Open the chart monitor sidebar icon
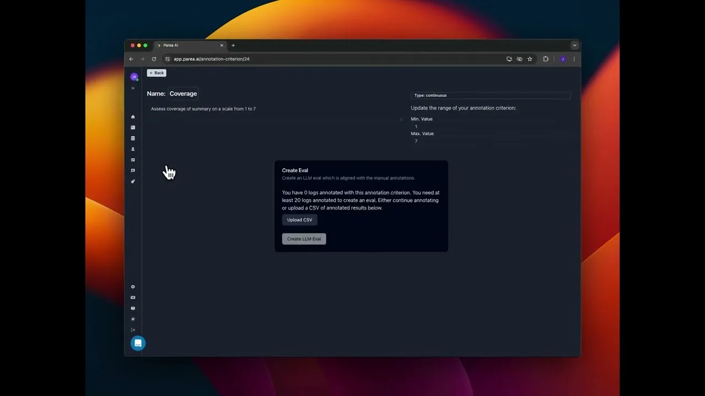Screen dimensions: 705x396 pyautogui.click(x=133, y=160)
